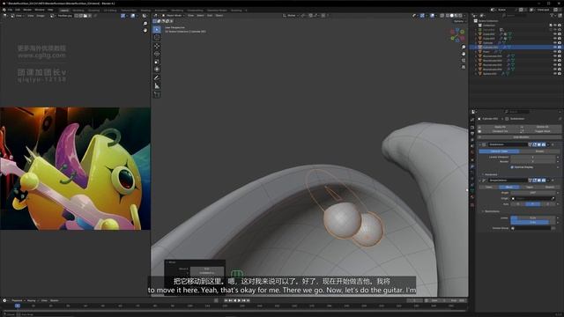Select the Add Cube tool
This screenshot has height=317, width=564.
(x=157, y=94)
